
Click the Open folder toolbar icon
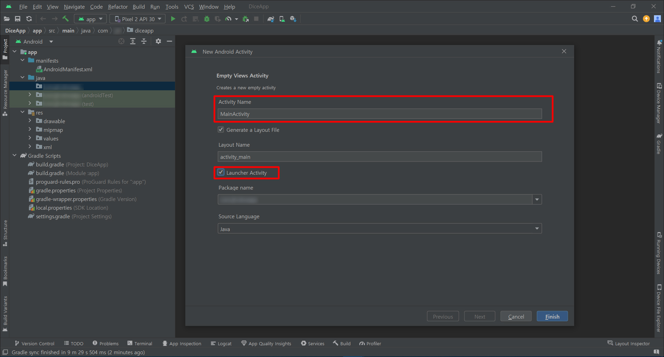(x=7, y=19)
